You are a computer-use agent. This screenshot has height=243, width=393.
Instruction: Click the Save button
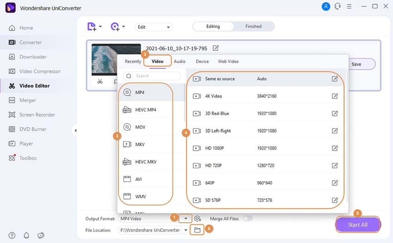coord(356,64)
